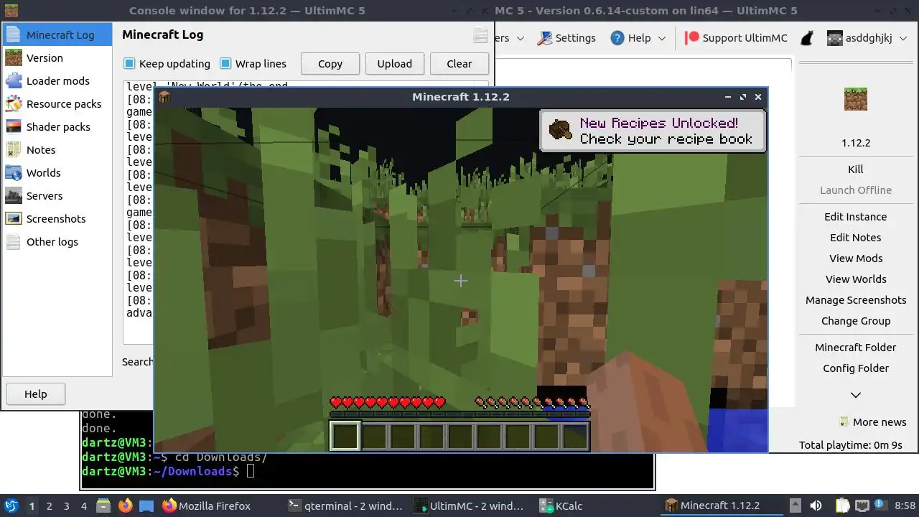Click the document icon beside Minecraft Log header
The width and height of the screenshot is (919, 517).
tap(480, 35)
